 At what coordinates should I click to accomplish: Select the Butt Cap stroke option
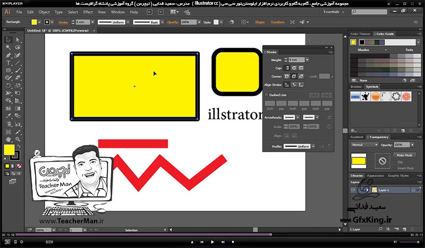[287, 68]
